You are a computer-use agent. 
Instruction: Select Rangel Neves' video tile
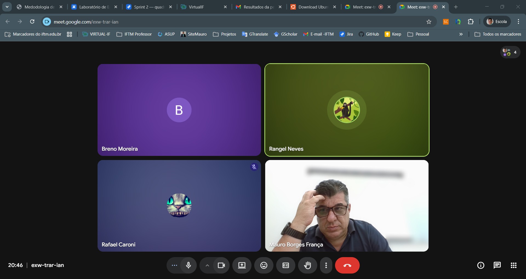point(347,110)
